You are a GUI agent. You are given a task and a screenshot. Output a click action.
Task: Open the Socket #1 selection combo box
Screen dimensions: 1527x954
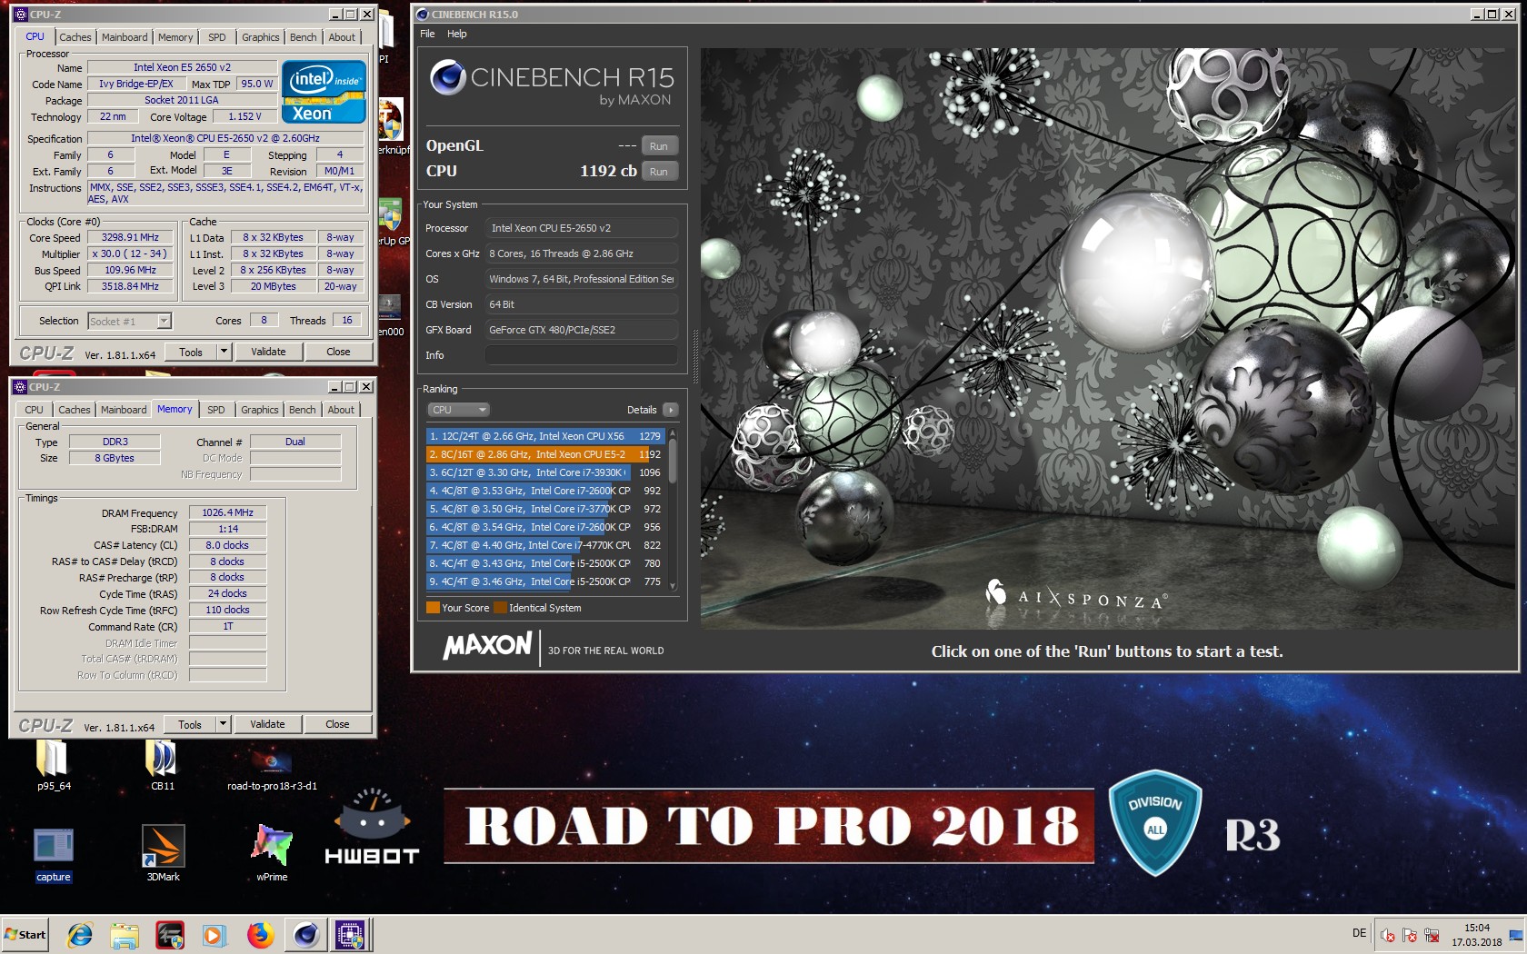point(130,321)
